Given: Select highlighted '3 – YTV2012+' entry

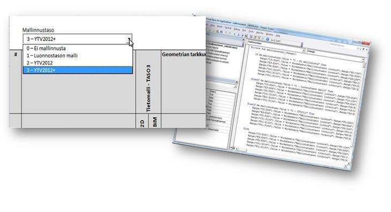Looking at the screenshot, I should point(78,70).
